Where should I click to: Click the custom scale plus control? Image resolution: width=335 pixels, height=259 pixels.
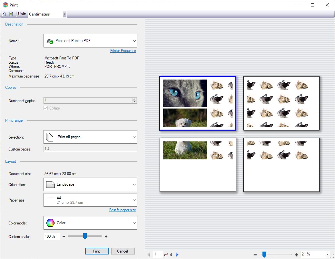pos(106,236)
